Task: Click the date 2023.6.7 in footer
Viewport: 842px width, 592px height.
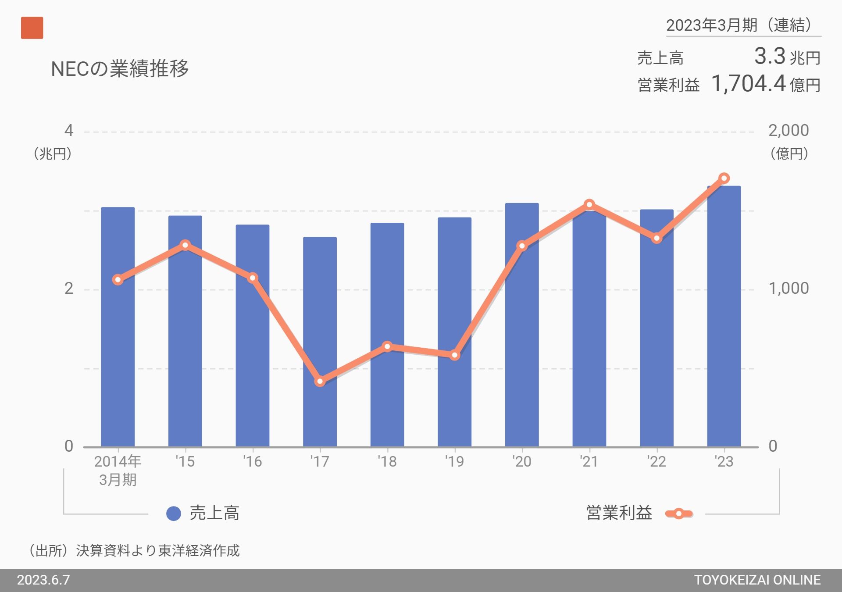Action: pyautogui.click(x=43, y=580)
